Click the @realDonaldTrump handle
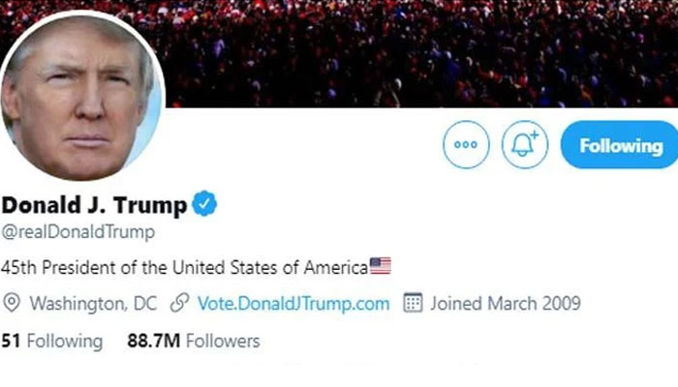678x387 pixels. click(x=78, y=233)
